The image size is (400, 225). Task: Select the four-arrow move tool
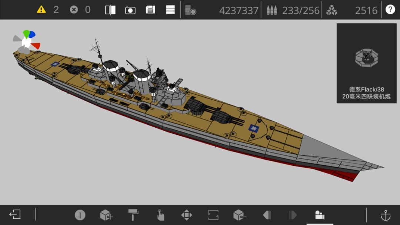[x=187, y=215]
